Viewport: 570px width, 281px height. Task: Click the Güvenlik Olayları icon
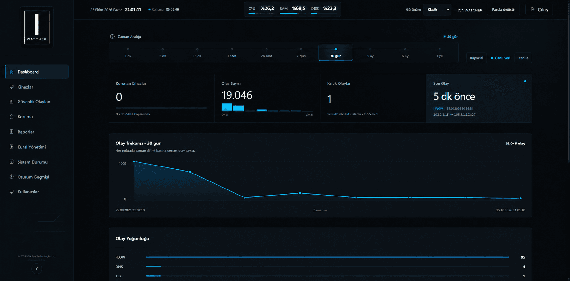pyautogui.click(x=11, y=101)
